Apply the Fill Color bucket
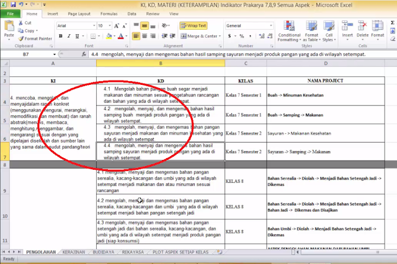 pyautogui.click(x=109, y=36)
